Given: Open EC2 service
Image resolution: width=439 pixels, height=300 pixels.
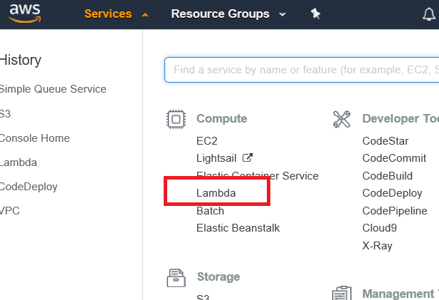Looking at the screenshot, I should pyautogui.click(x=207, y=141).
